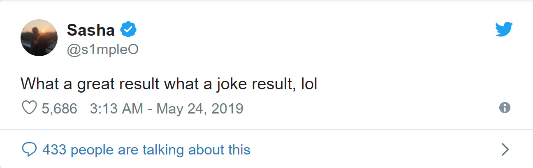Click the 433 reply count number
The height and width of the screenshot is (168, 533).
coord(54,150)
